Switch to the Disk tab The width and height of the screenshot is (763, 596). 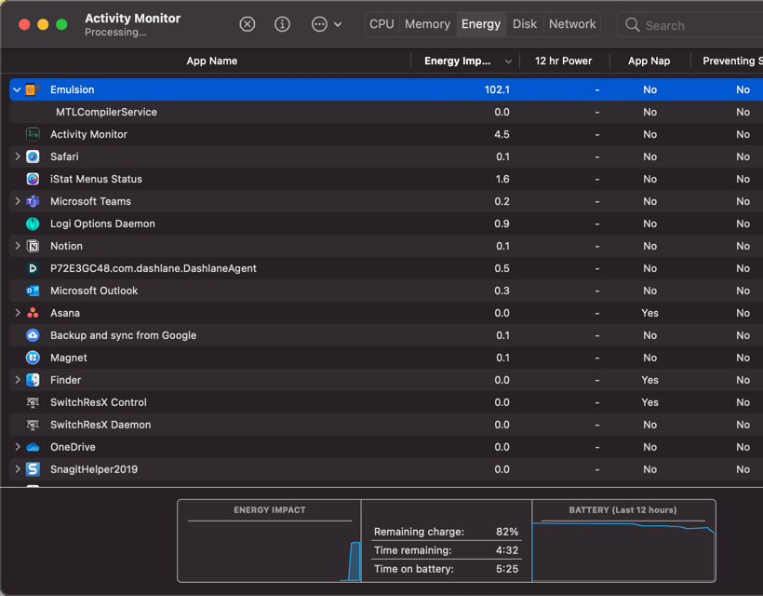(x=525, y=24)
